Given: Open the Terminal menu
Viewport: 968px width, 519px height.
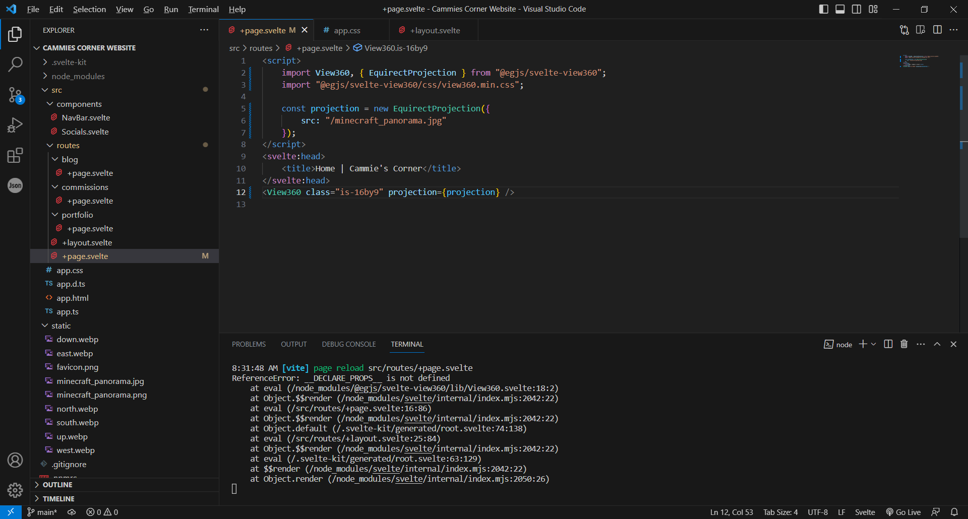Looking at the screenshot, I should 203,9.
